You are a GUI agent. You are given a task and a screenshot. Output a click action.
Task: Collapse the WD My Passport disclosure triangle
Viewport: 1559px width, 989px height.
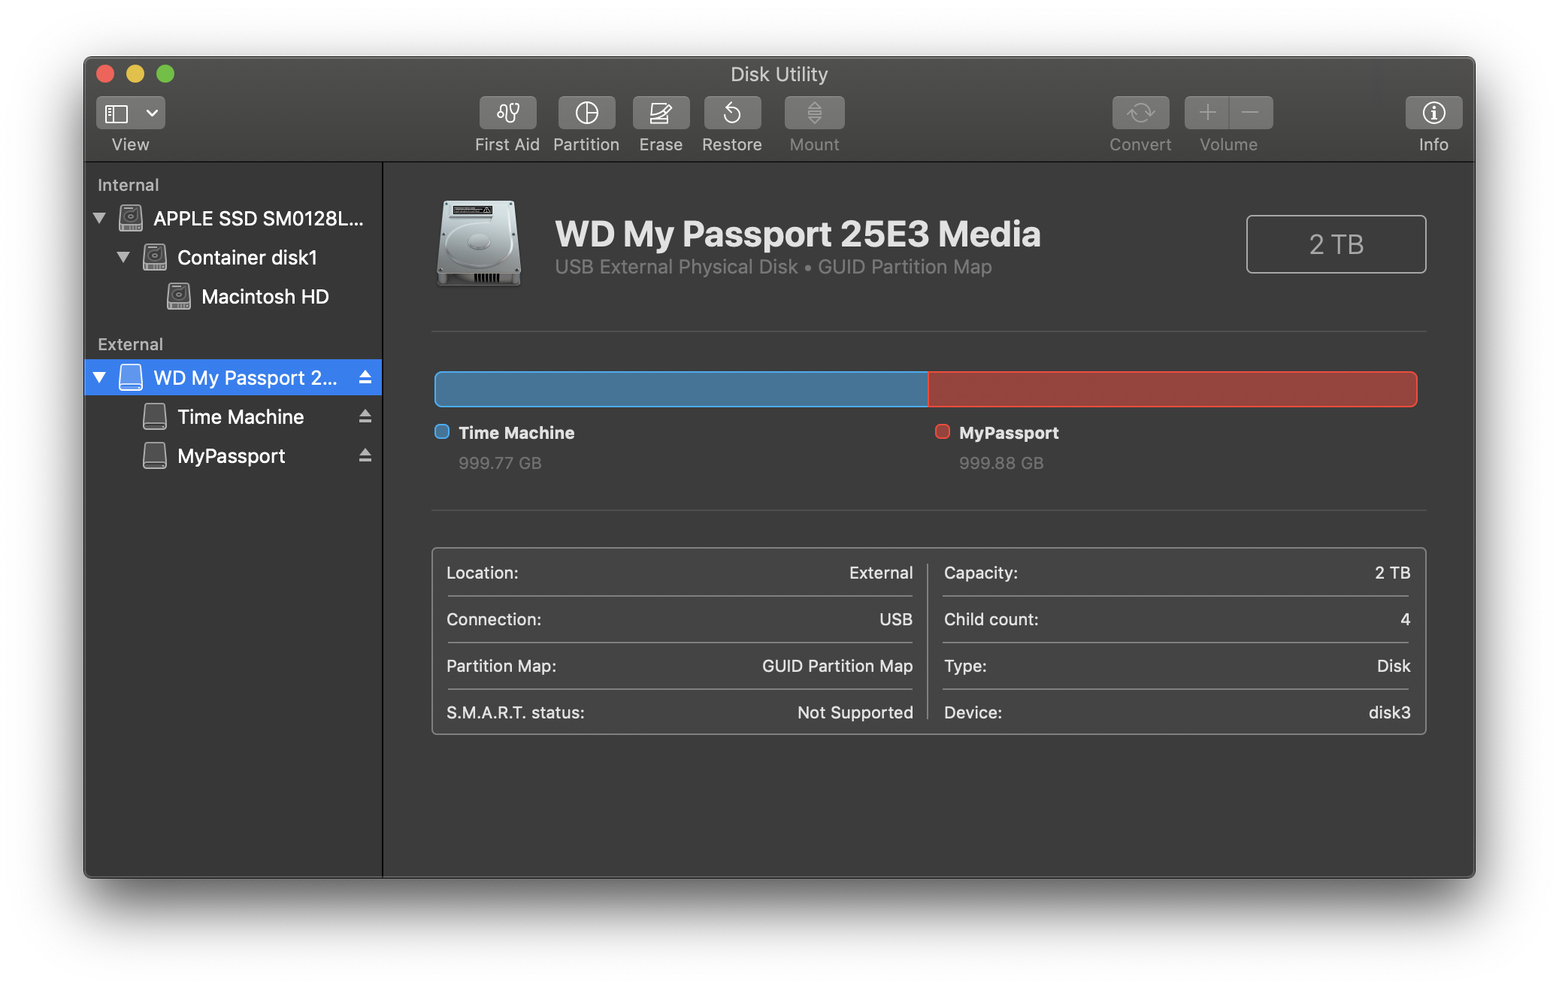(99, 377)
